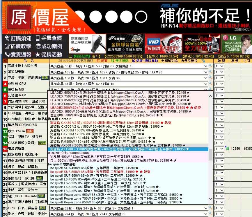The width and height of the screenshot is (252, 217).
Task: Open the 金牌靜音首選 power supply ad
Action: tap(125, 44)
